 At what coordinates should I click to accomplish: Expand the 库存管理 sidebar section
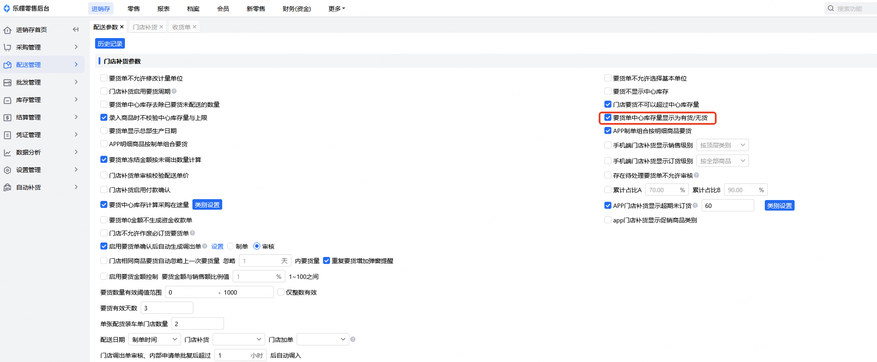[76, 100]
